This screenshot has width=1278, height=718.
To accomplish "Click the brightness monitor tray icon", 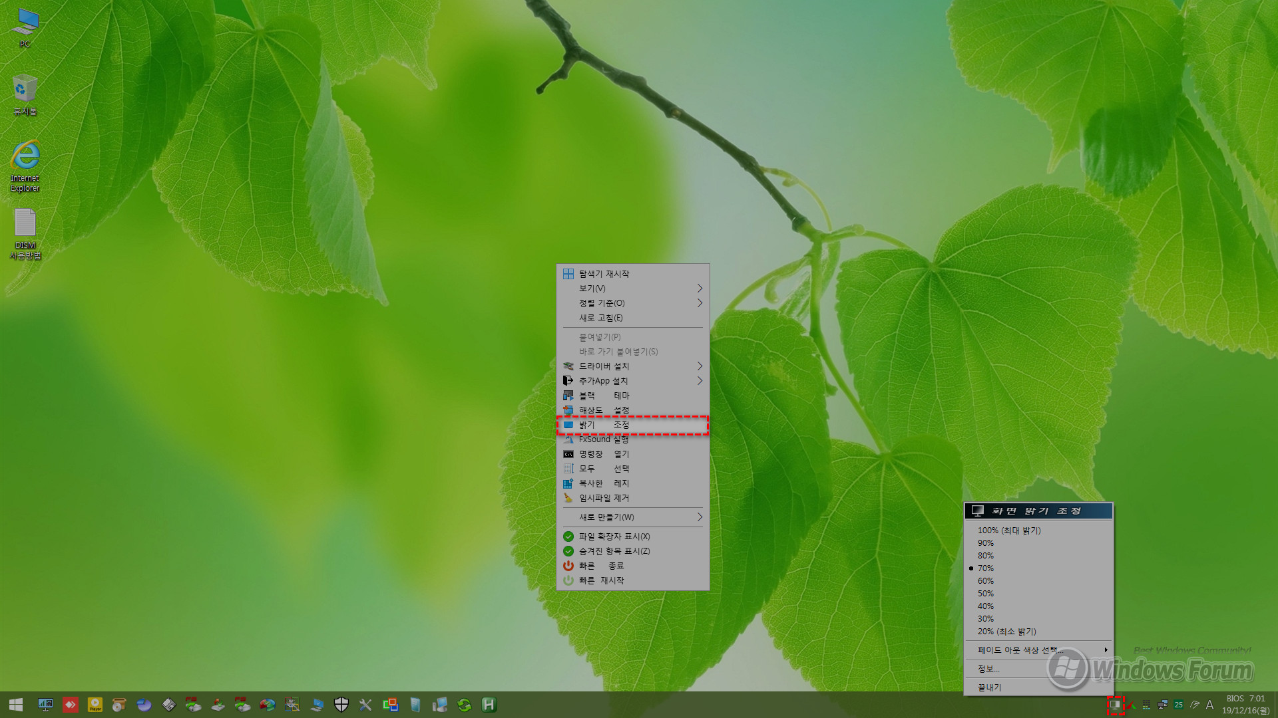I will [1115, 705].
